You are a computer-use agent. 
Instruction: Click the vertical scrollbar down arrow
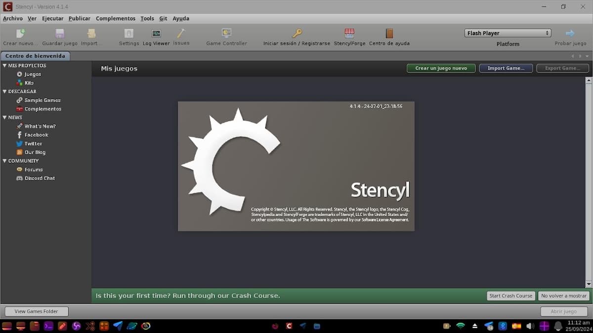point(589,284)
